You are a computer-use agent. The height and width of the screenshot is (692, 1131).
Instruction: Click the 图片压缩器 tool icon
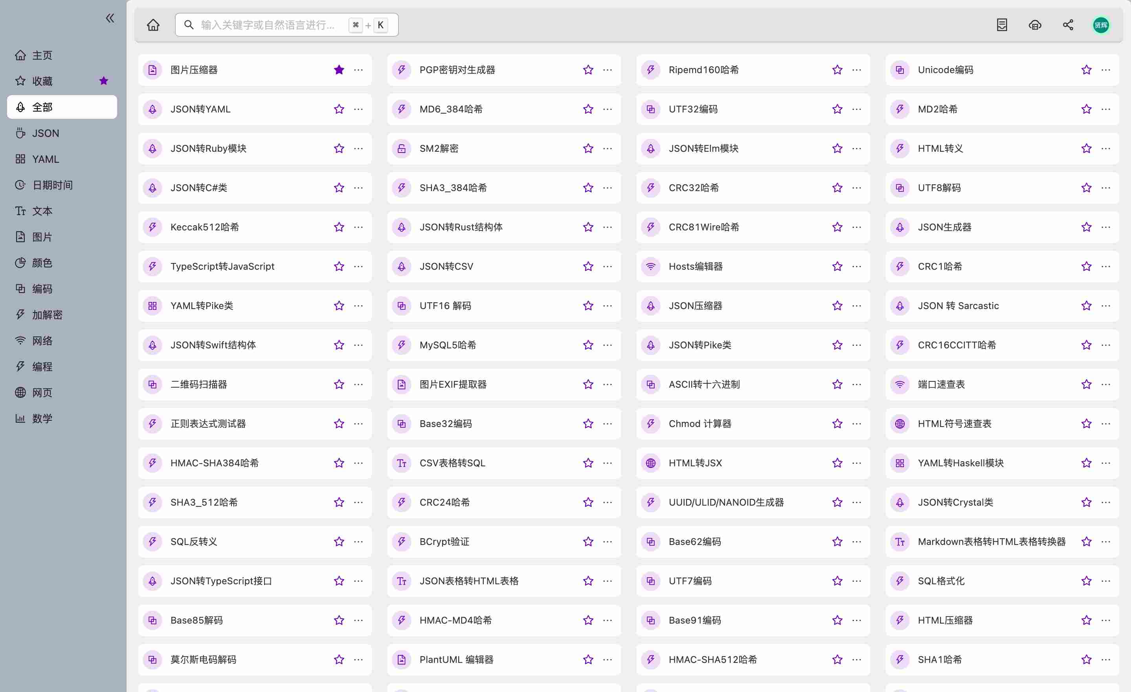pos(152,70)
